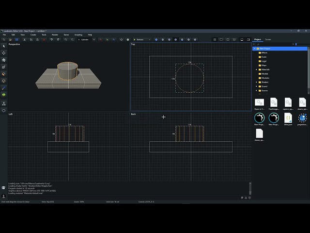Switch to two-column viewport layout
The height and width of the screenshot is (233, 310).
(x=228, y=40)
